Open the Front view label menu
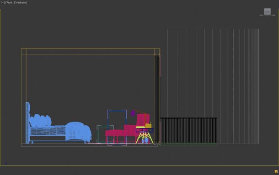Image resolution: width=279 pixels, height=175 pixels. point(9,3)
